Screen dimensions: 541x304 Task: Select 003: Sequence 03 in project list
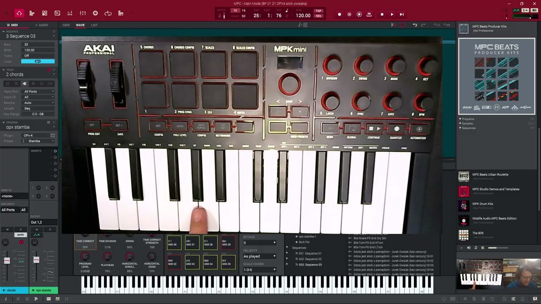[310, 265]
